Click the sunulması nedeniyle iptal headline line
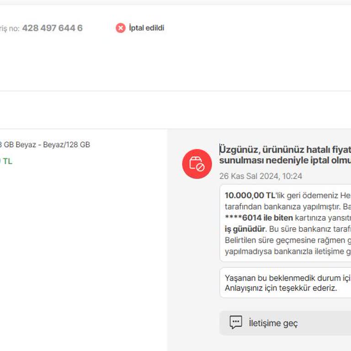The image size is (351, 351). (285, 160)
